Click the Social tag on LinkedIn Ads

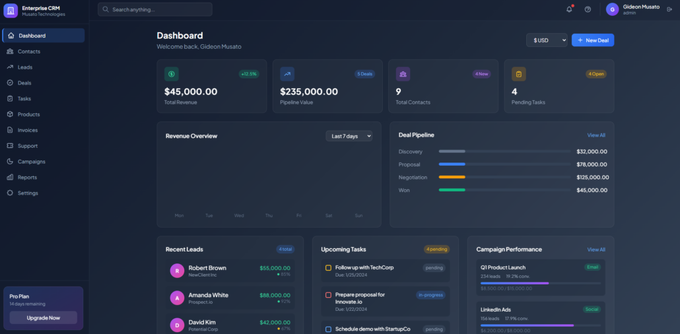coord(592,310)
